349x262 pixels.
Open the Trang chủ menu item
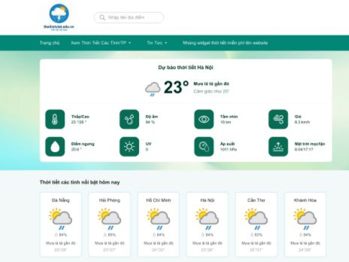[x=49, y=43]
